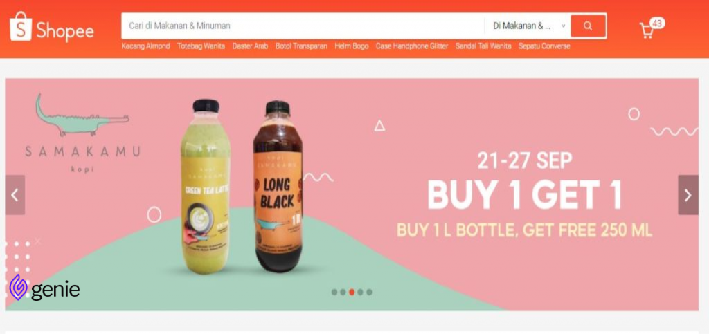Click the magnifier search button

(x=588, y=26)
